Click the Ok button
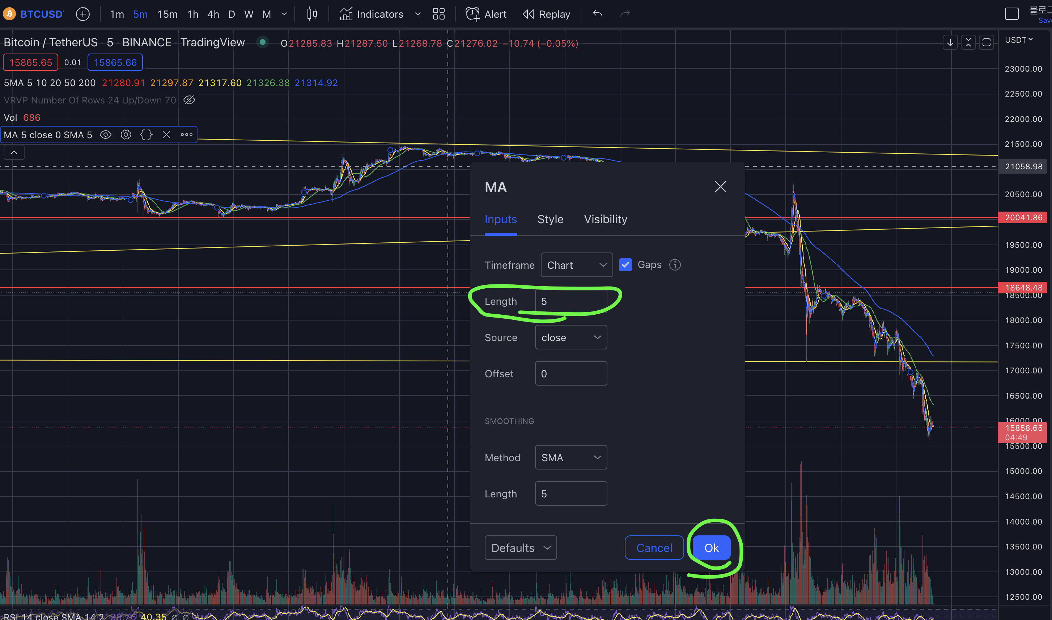The width and height of the screenshot is (1052, 620). [711, 548]
